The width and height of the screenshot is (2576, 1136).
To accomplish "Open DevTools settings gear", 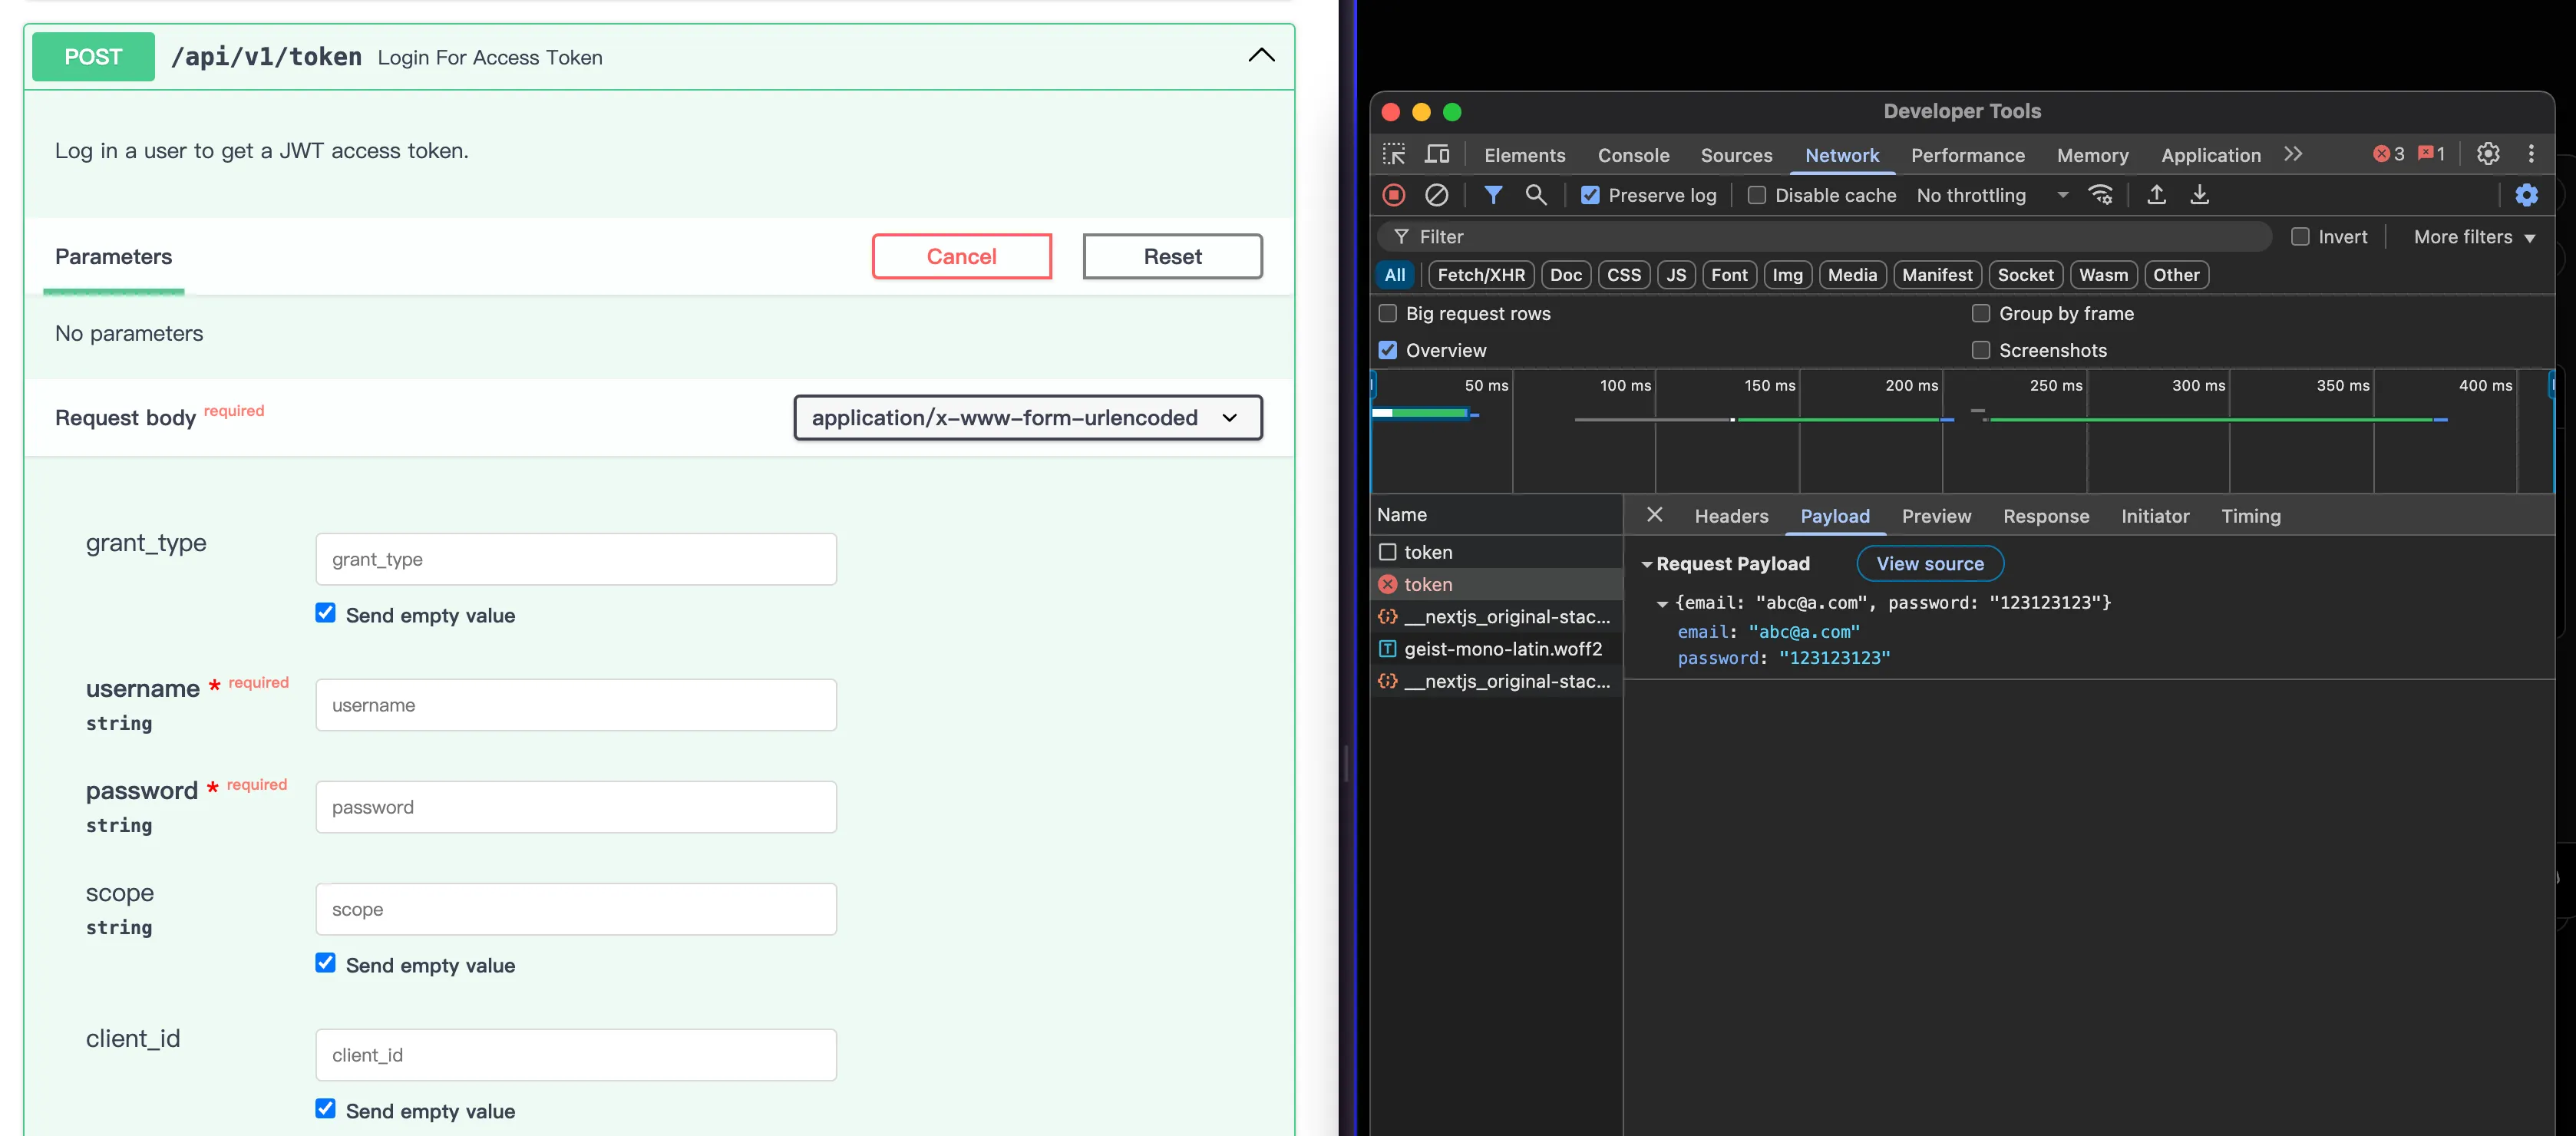I will click(x=2487, y=154).
